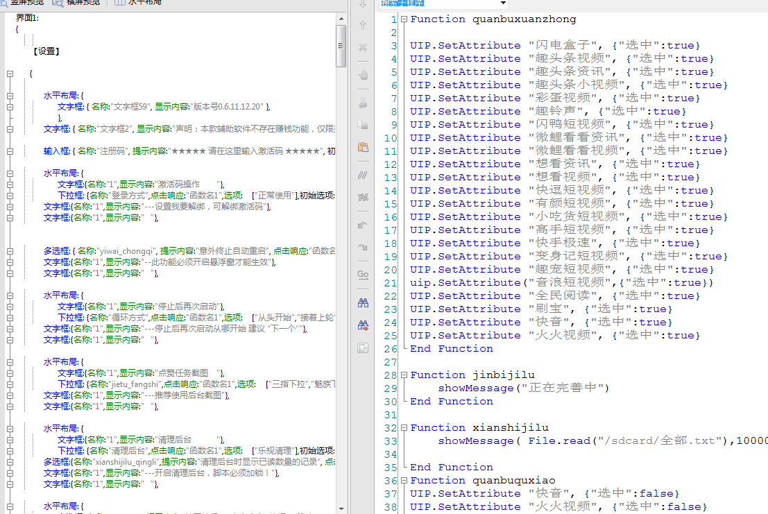768x514 pixels.
Task: Click the 【设置】 label
Action: (46, 51)
